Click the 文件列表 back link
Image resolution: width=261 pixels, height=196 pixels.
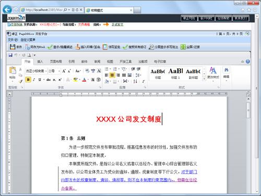click(x=15, y=25)
